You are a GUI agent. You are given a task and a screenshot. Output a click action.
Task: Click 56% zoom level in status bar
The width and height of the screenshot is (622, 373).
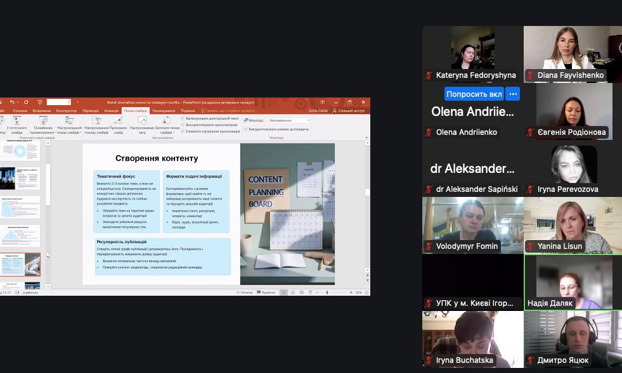[x=359, y=293]
